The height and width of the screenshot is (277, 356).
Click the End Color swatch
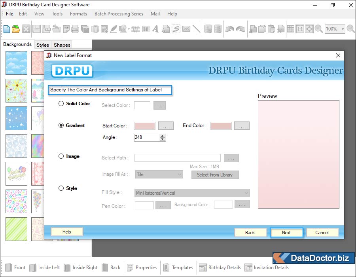tap(221, 125)
